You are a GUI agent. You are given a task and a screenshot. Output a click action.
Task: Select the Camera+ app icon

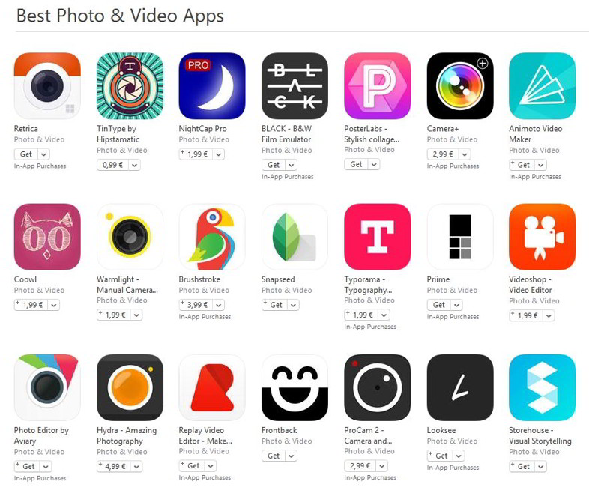[460, 86]
